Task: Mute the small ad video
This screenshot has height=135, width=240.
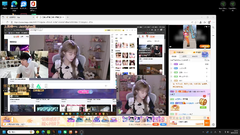Action: point(171,47)
